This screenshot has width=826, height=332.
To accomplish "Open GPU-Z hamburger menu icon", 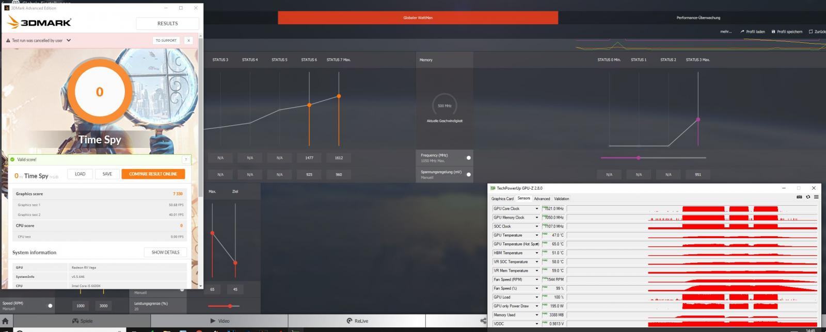I will pos(816,197).
